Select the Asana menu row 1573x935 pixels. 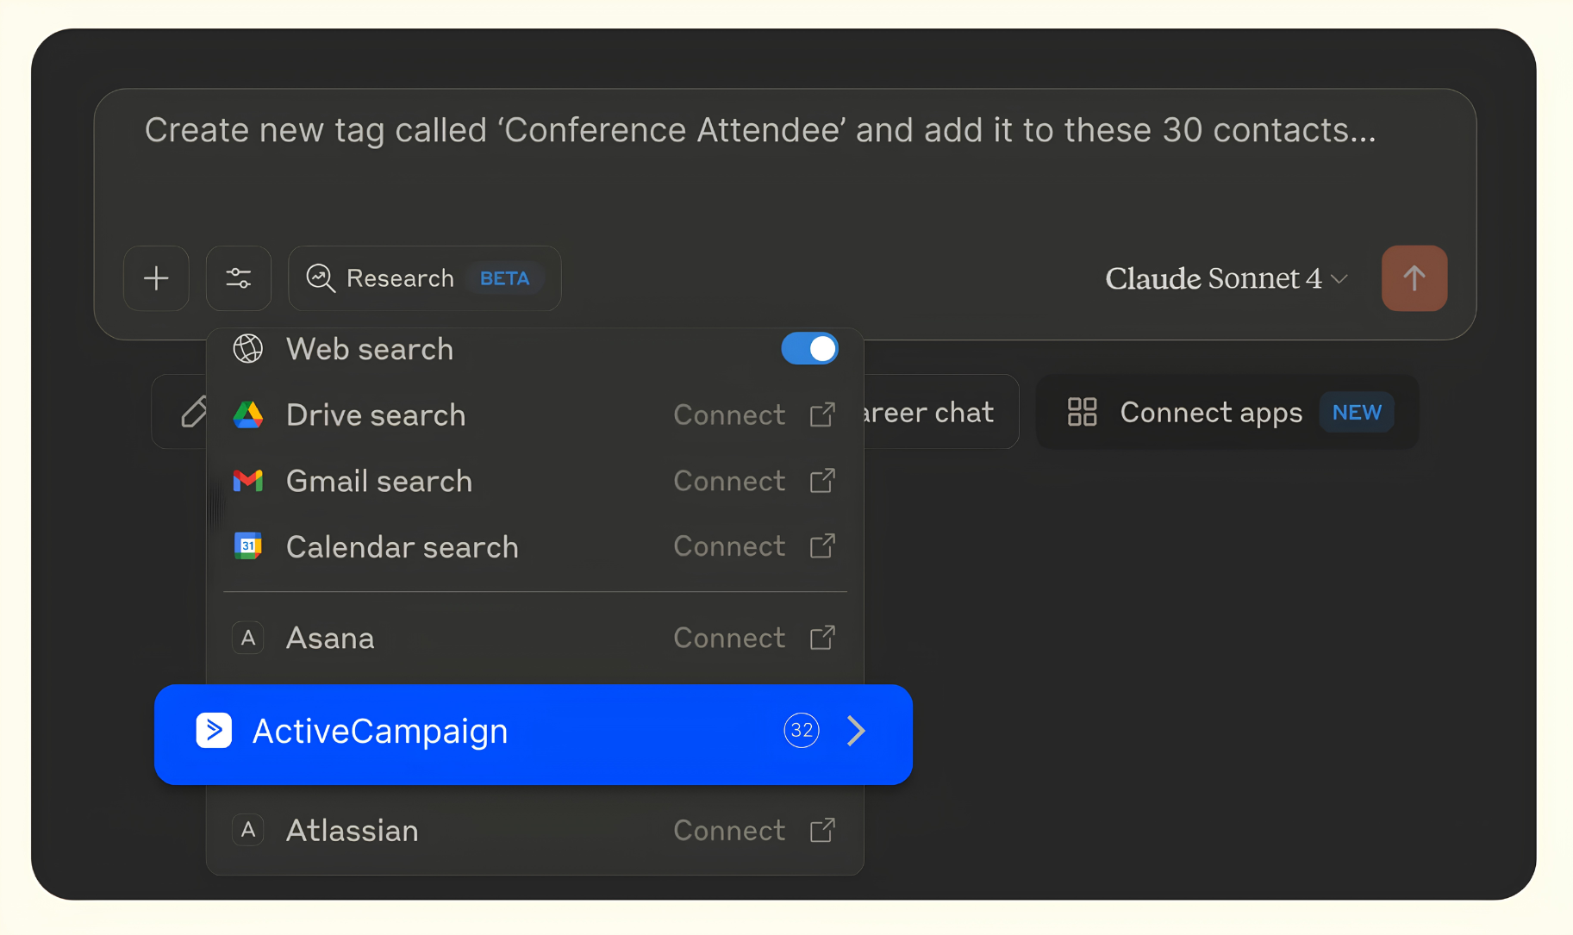[534, 638]
